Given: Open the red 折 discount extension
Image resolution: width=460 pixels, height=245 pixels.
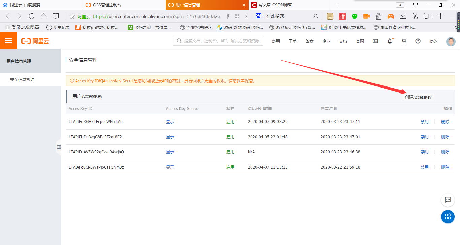Looking at the screenshot, I should [x=342, y=16].
